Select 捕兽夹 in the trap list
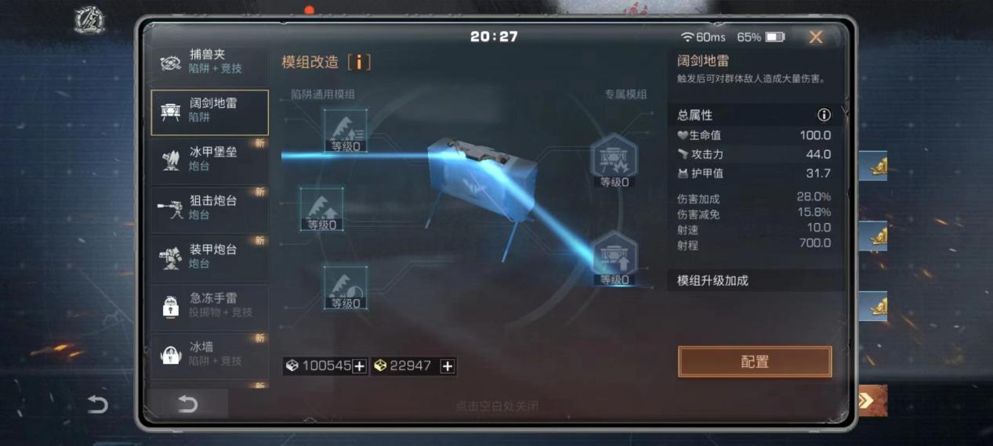 [x=209, y=62]
